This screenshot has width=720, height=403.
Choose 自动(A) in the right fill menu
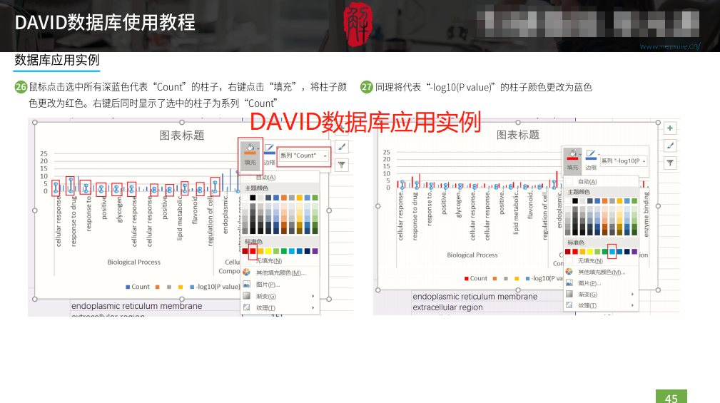tap(587, 182)
